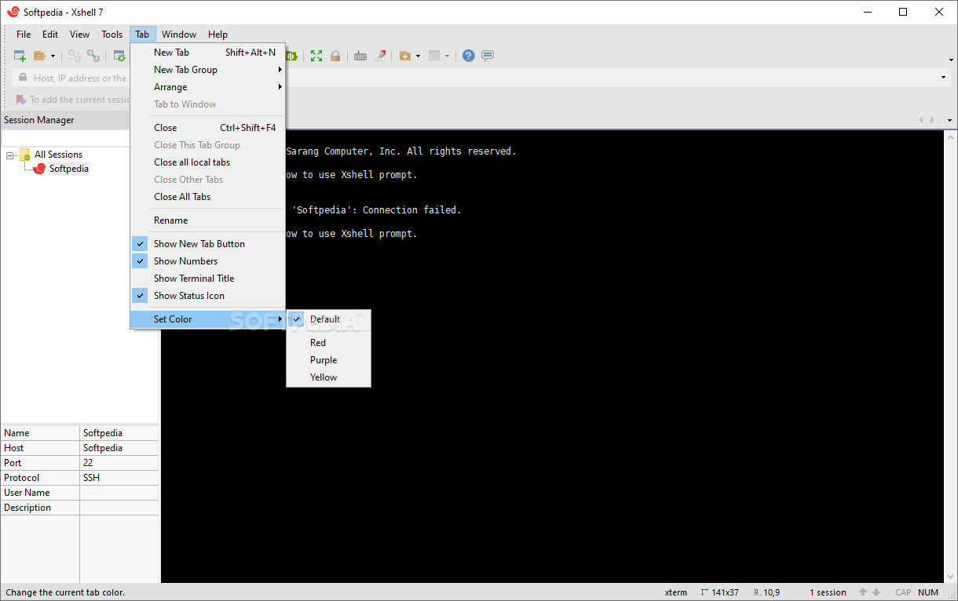Close the open Tab menu

(142, 35)
